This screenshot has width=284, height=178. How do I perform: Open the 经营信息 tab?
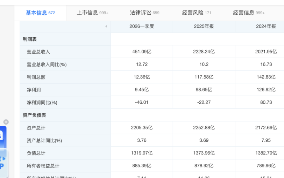(249, 13)
